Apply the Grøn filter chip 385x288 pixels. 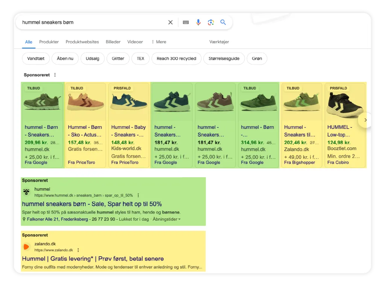click(x=257, y=59)
